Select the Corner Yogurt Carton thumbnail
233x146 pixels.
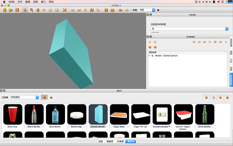pyautogui.click(x=183, y=114)
